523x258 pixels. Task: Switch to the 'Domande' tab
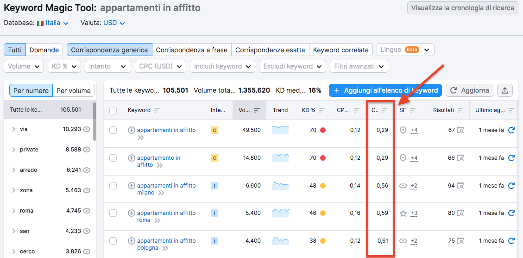[44, 50]
